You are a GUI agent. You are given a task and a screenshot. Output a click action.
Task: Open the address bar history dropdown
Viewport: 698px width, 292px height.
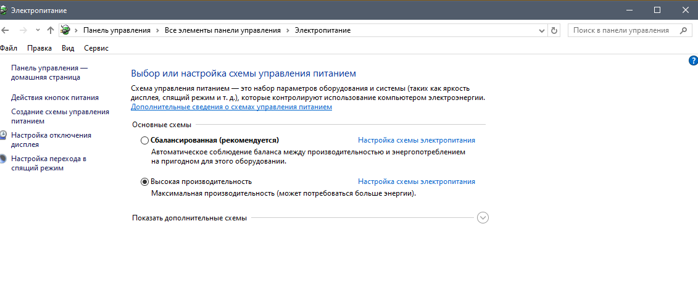click(x=542, y=30)
